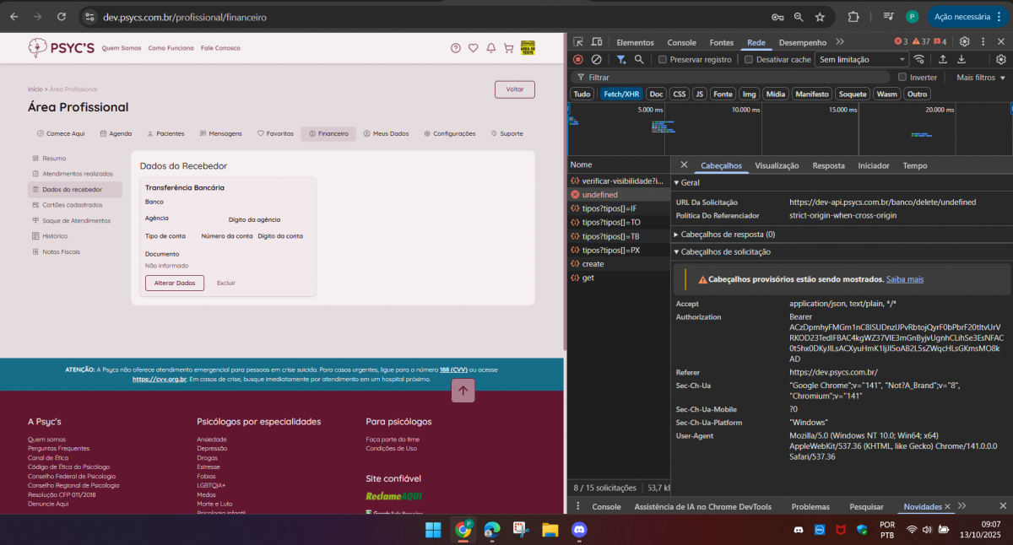
Task: Open notifications bell icon
Action: [x=490, y=48]
